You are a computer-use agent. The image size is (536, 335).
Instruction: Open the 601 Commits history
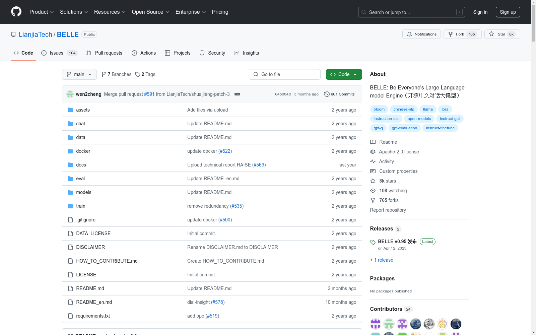[x=339, y=94]
